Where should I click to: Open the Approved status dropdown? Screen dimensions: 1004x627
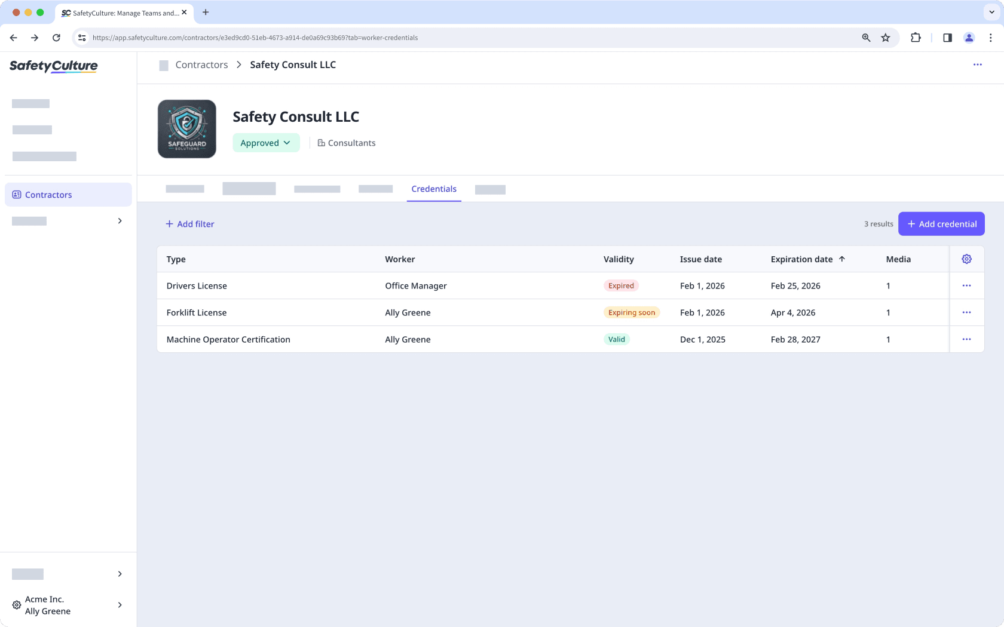[x=266, y=143]
